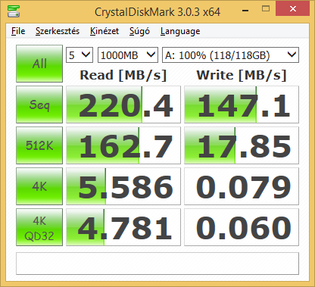Start the plain 4K benchmark test
This screenshot has height=287, width=315.
point(39,186)
